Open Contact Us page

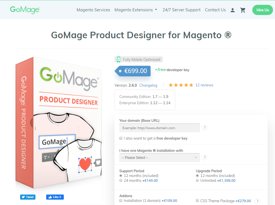pos(215,10)
